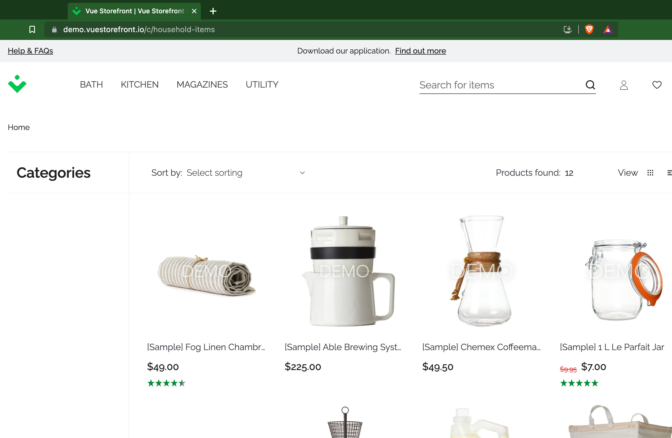Click the sorting dropdown chevron arrow
Viewport: 672px width, 438px height.
click(x=302, y=173)
